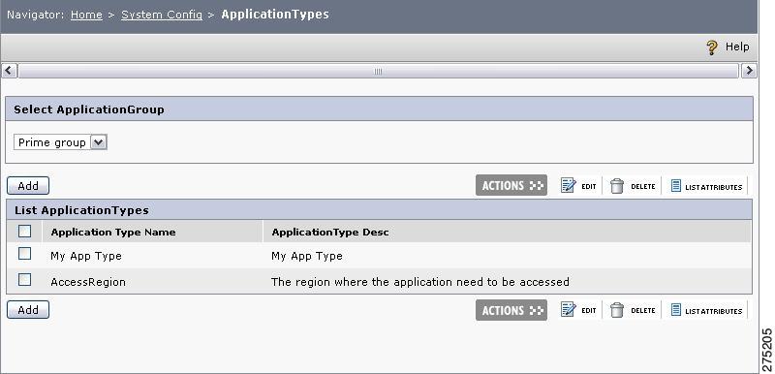Click the scroll-left arrow on horizontal scrollbar
Screen dimensions: 775x374
[x=9, y=71]
